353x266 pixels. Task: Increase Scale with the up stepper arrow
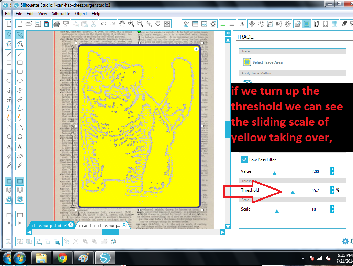pos(333,207)
